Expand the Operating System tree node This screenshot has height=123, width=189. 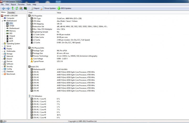(2, 44)
